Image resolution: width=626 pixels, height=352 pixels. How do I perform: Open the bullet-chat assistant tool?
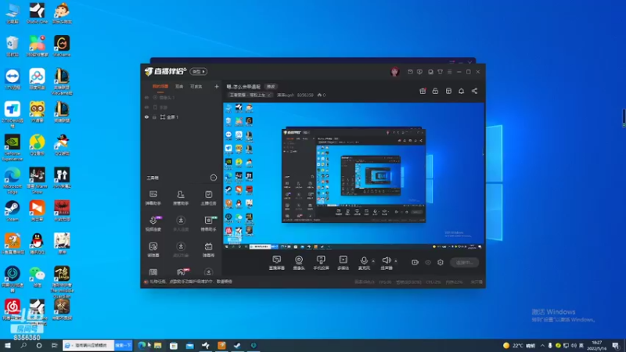153,198
